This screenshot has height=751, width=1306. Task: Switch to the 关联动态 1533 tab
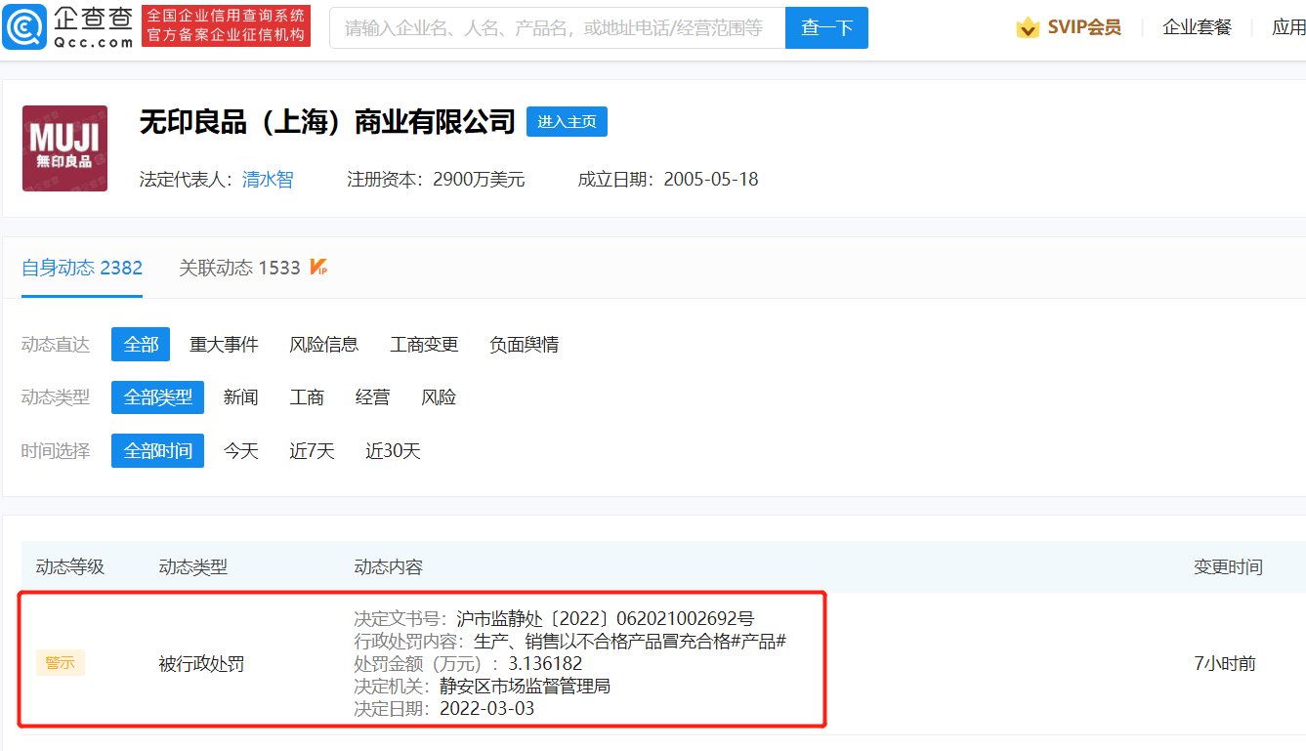coord(239,268)
